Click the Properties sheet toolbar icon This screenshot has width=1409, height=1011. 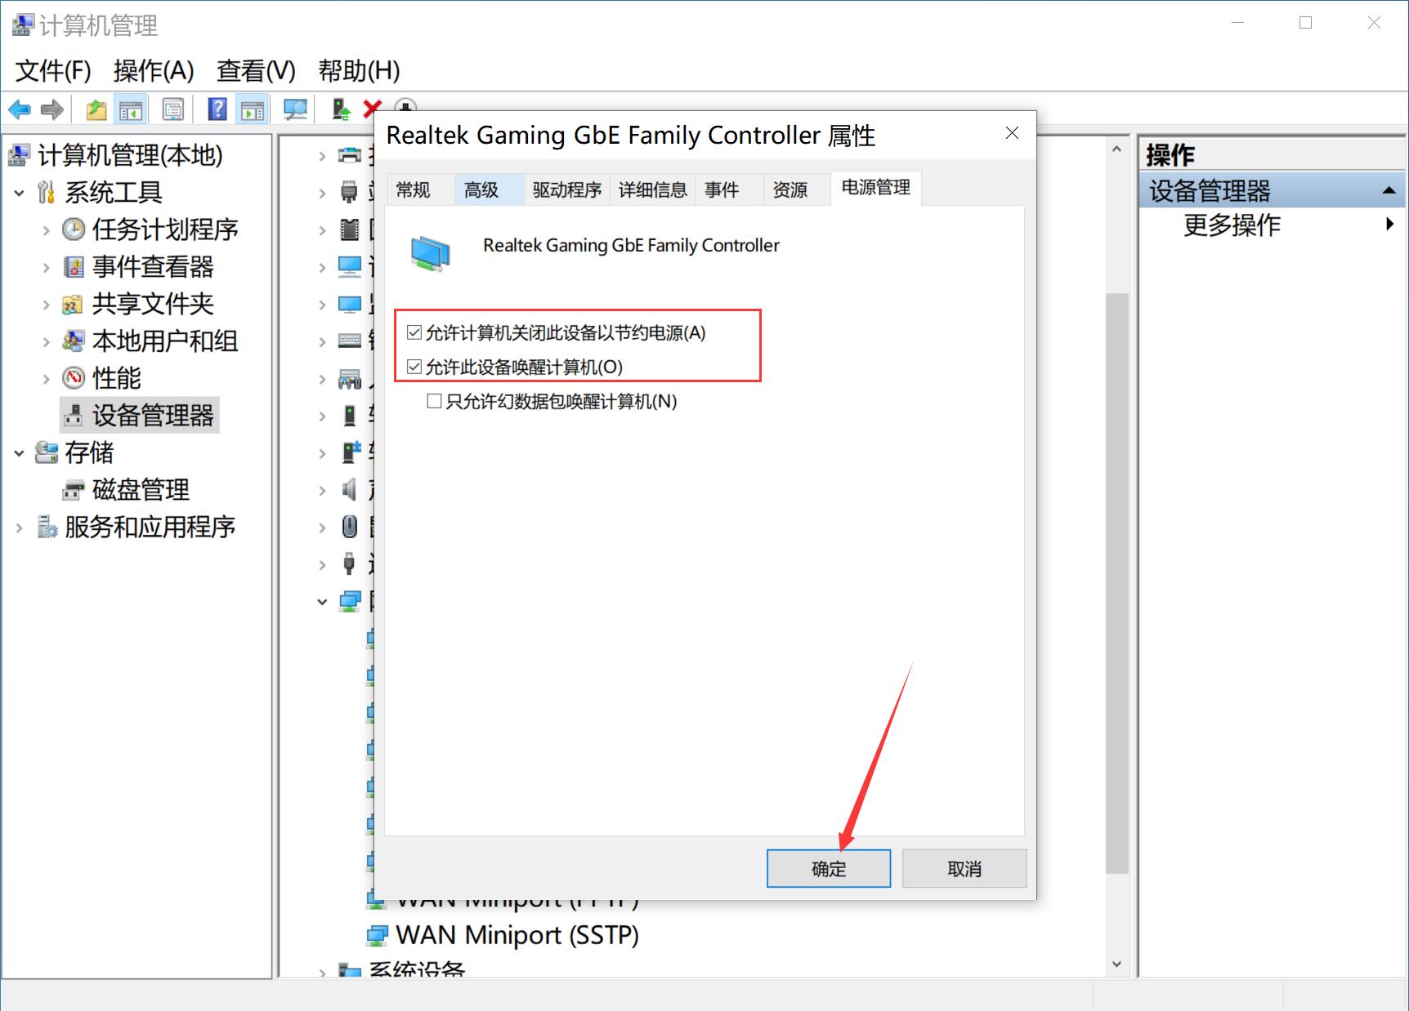click(173, 109)
